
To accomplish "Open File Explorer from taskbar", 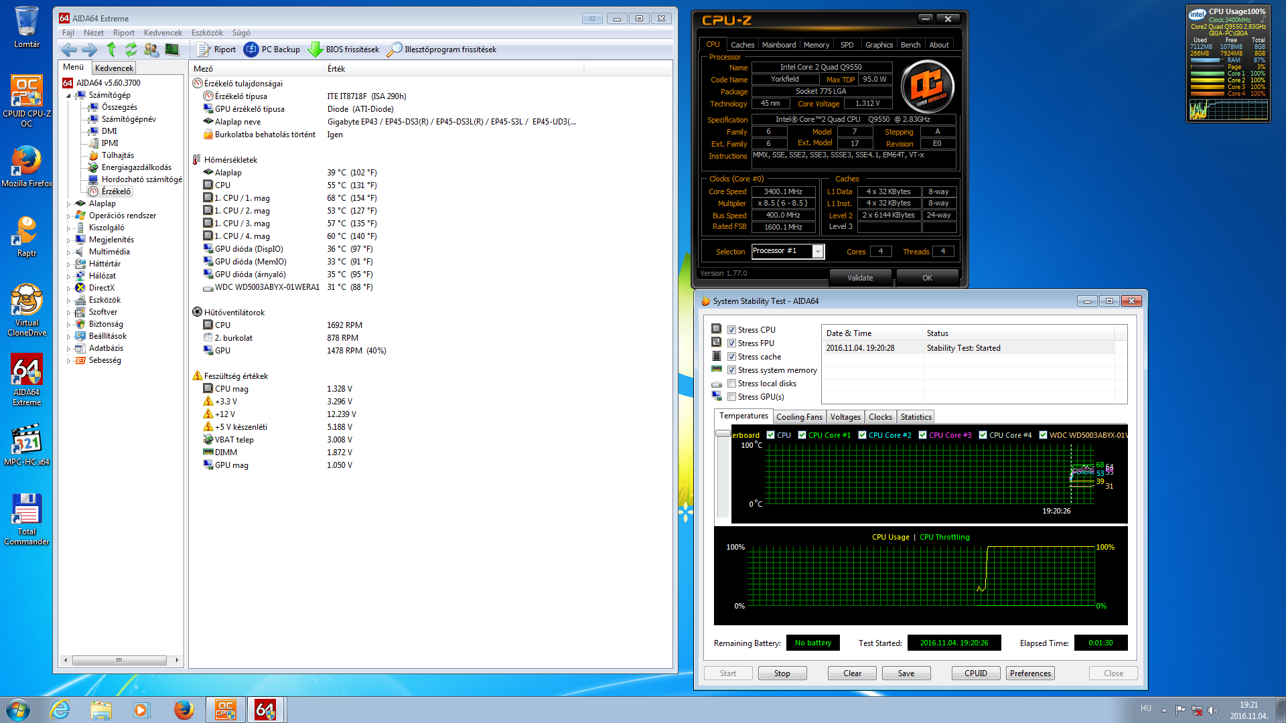I will pos(101,710).
